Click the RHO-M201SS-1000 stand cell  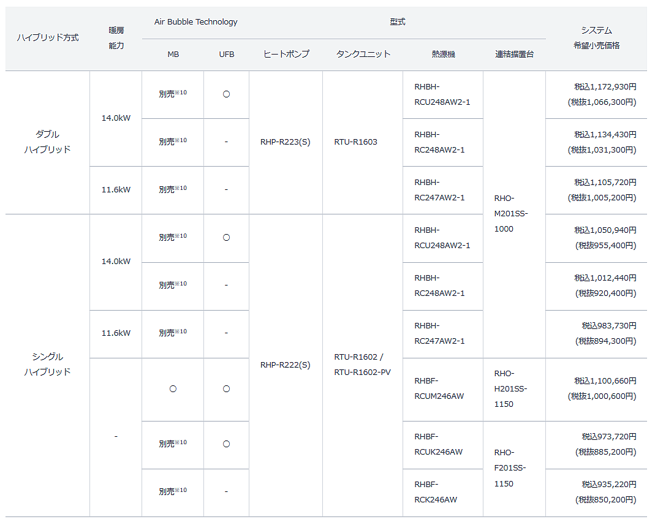click(510, 214)
